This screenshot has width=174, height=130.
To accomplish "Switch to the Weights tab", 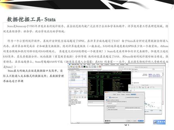I will (x=123, y=95).
